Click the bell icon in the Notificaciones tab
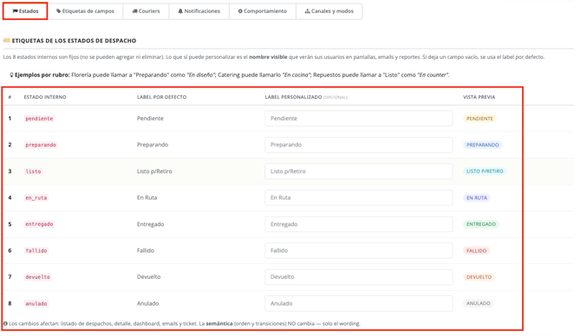581x336 pixels. tap(180, 11)
